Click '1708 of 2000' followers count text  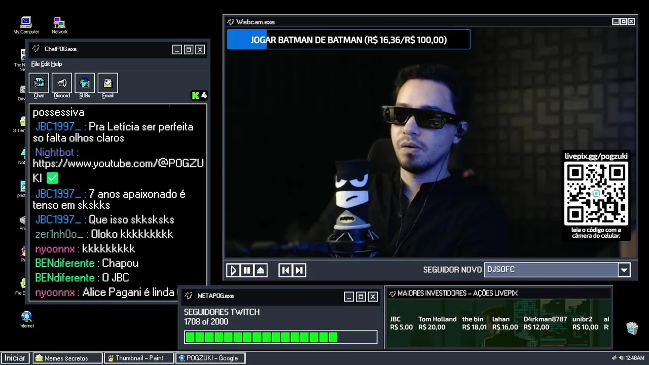206,321
